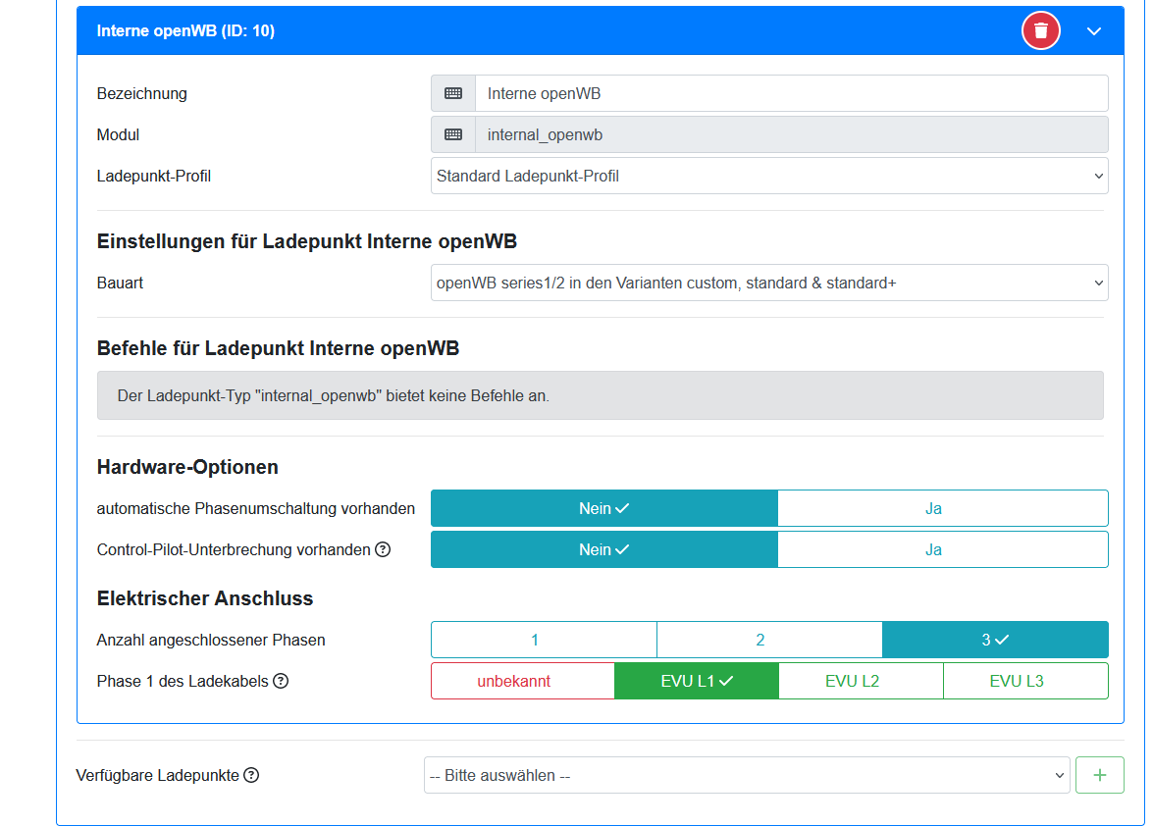Add selected charge point with plus button
Screen dimensions: 1153x826
click(1099, 775)
